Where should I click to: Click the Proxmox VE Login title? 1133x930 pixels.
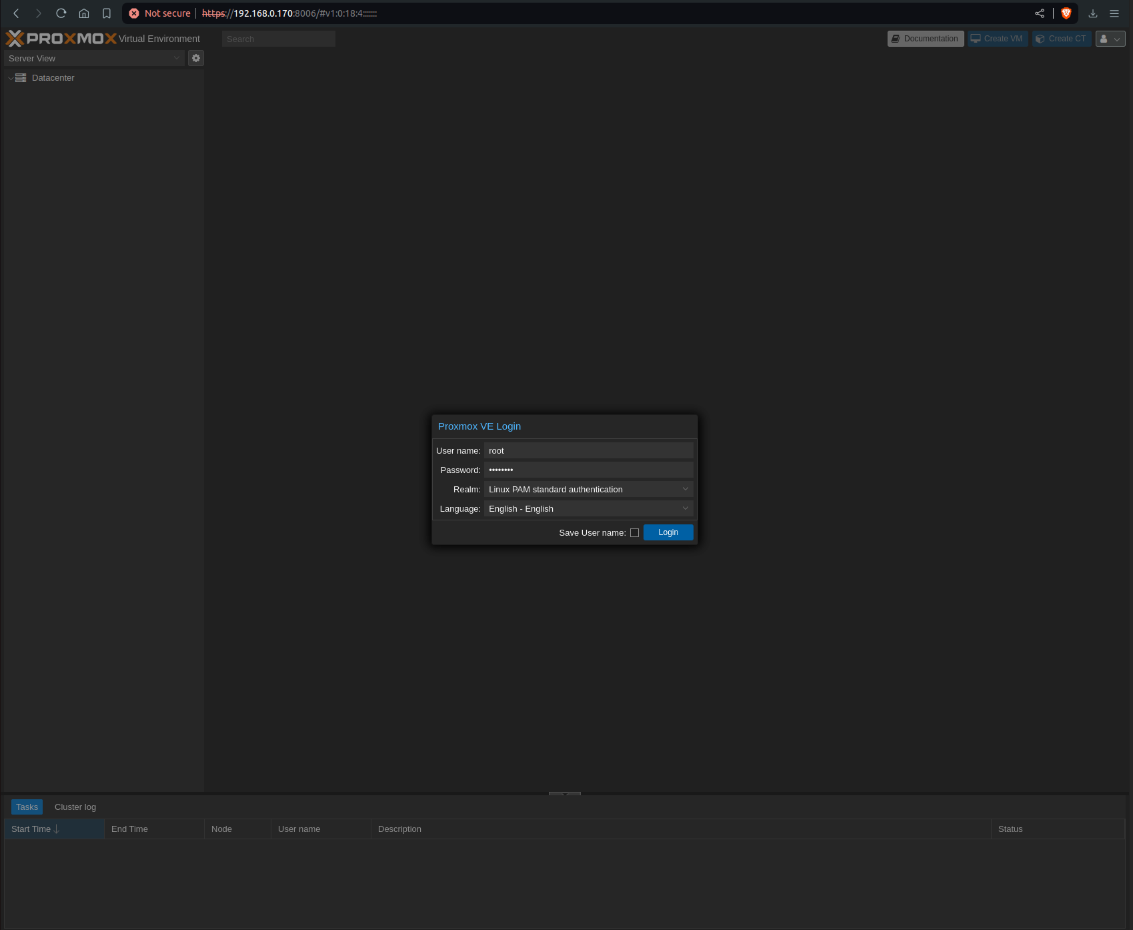[479, 426]
